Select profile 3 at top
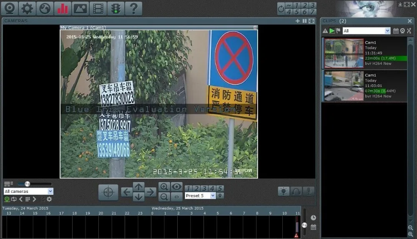 pyautogui.click(x=312, y=5)
